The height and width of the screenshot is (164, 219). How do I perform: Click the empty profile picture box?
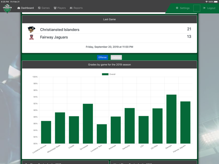tap(197, 8)
